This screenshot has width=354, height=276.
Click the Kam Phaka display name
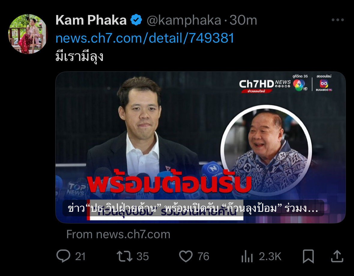(x=91, y=20)
